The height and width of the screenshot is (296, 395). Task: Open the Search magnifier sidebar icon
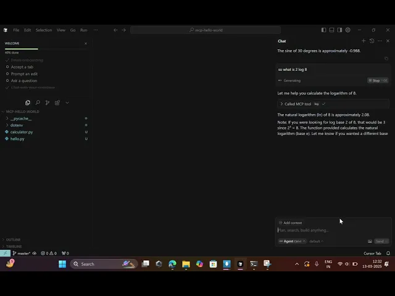(38, 103)
